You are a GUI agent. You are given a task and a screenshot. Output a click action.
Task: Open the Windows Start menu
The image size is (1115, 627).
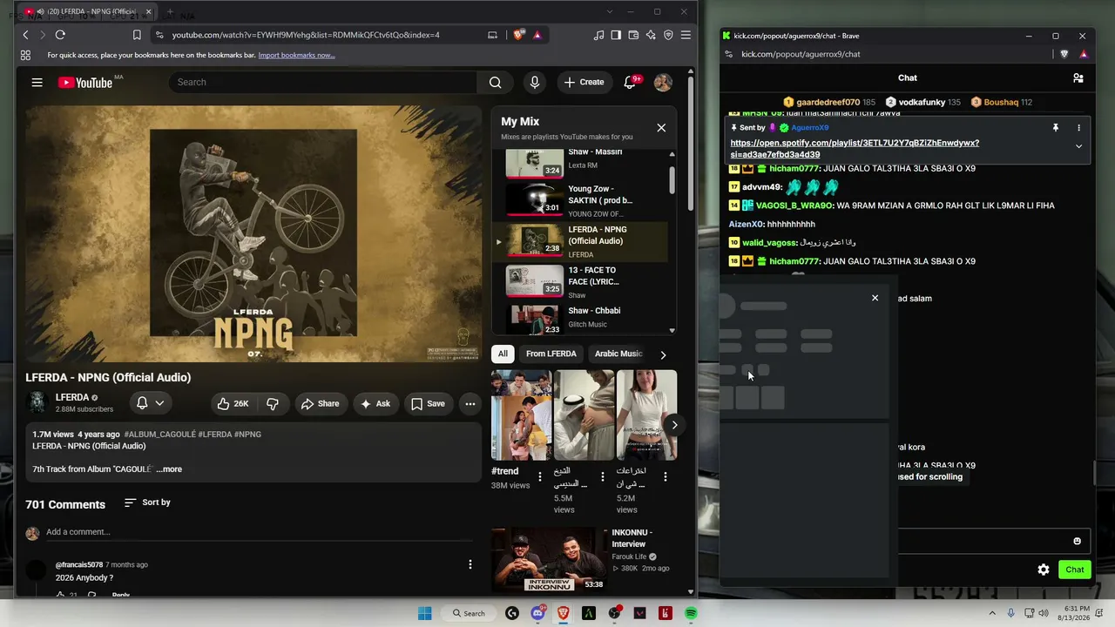[424, 613]
